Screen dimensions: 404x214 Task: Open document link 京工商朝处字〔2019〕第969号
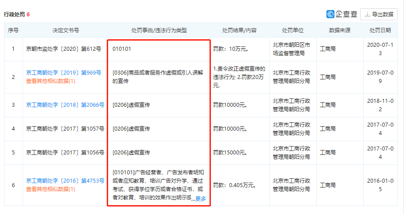65,73
